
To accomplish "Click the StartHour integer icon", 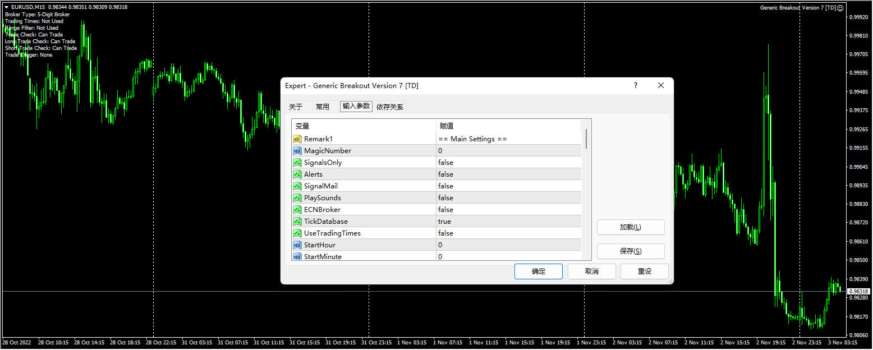I will [x=297, y=245].
